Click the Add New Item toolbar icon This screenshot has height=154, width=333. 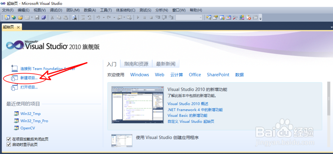coord(27,18)
